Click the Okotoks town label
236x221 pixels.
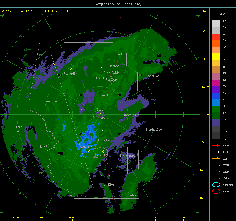105,175
